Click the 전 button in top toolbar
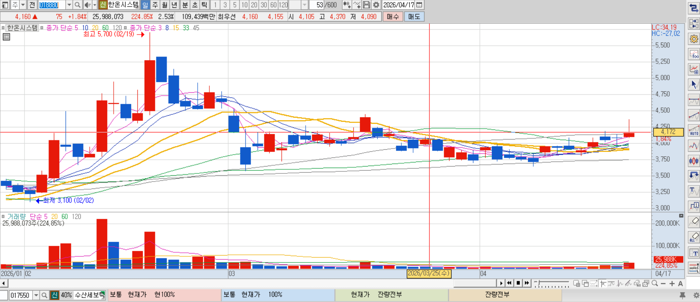Image resolution: width=700 pixels, height=302 pixels. (32, 5)
